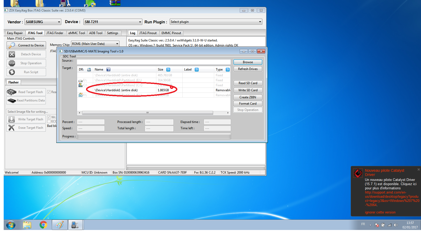Click the Refresh Drives button
Image resolution: width=421 pixels, height=236 pixels.
coord(248,69)
